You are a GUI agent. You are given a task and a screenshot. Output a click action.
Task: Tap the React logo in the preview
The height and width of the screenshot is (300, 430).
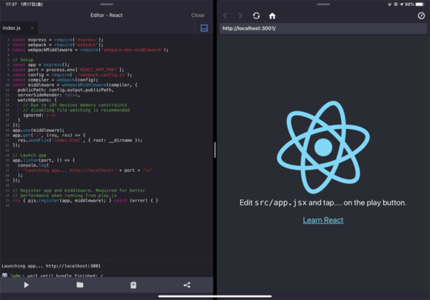point(323,147)
